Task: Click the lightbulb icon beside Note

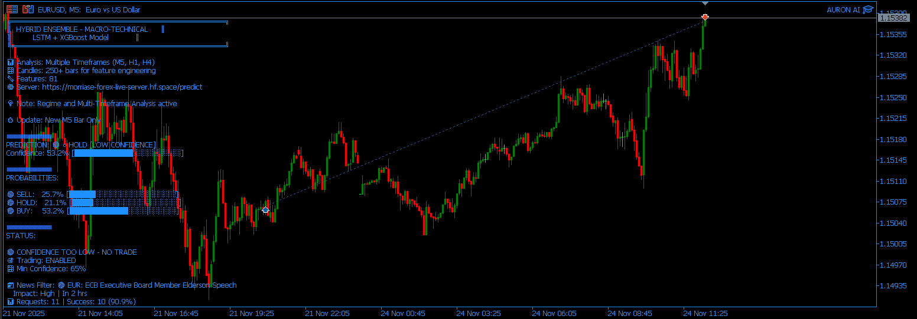Action: tap(10, 104)
